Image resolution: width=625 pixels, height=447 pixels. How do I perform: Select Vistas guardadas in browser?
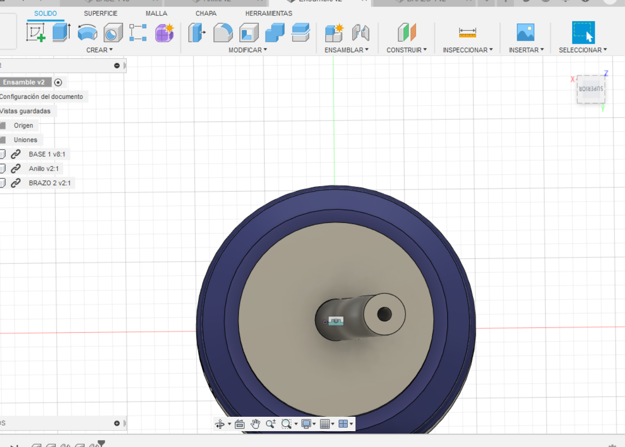25,111
